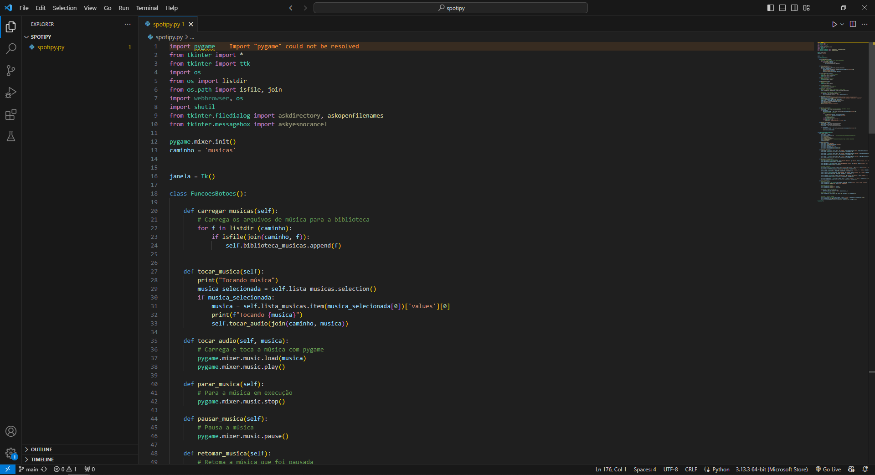Go forward with the navigation arrow
The image size is (875, 475).
coord(304,8)
